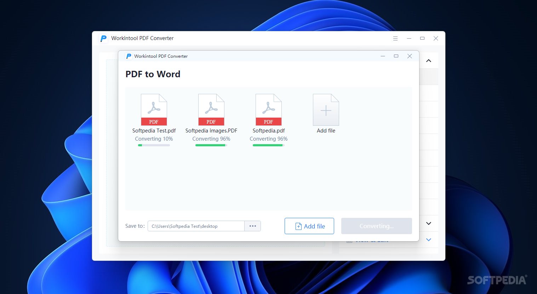The width and height of the screenshot is (537, 294).
Task: Click the Add file placeholder with plus sign
Action: click(x=326, y=110)
